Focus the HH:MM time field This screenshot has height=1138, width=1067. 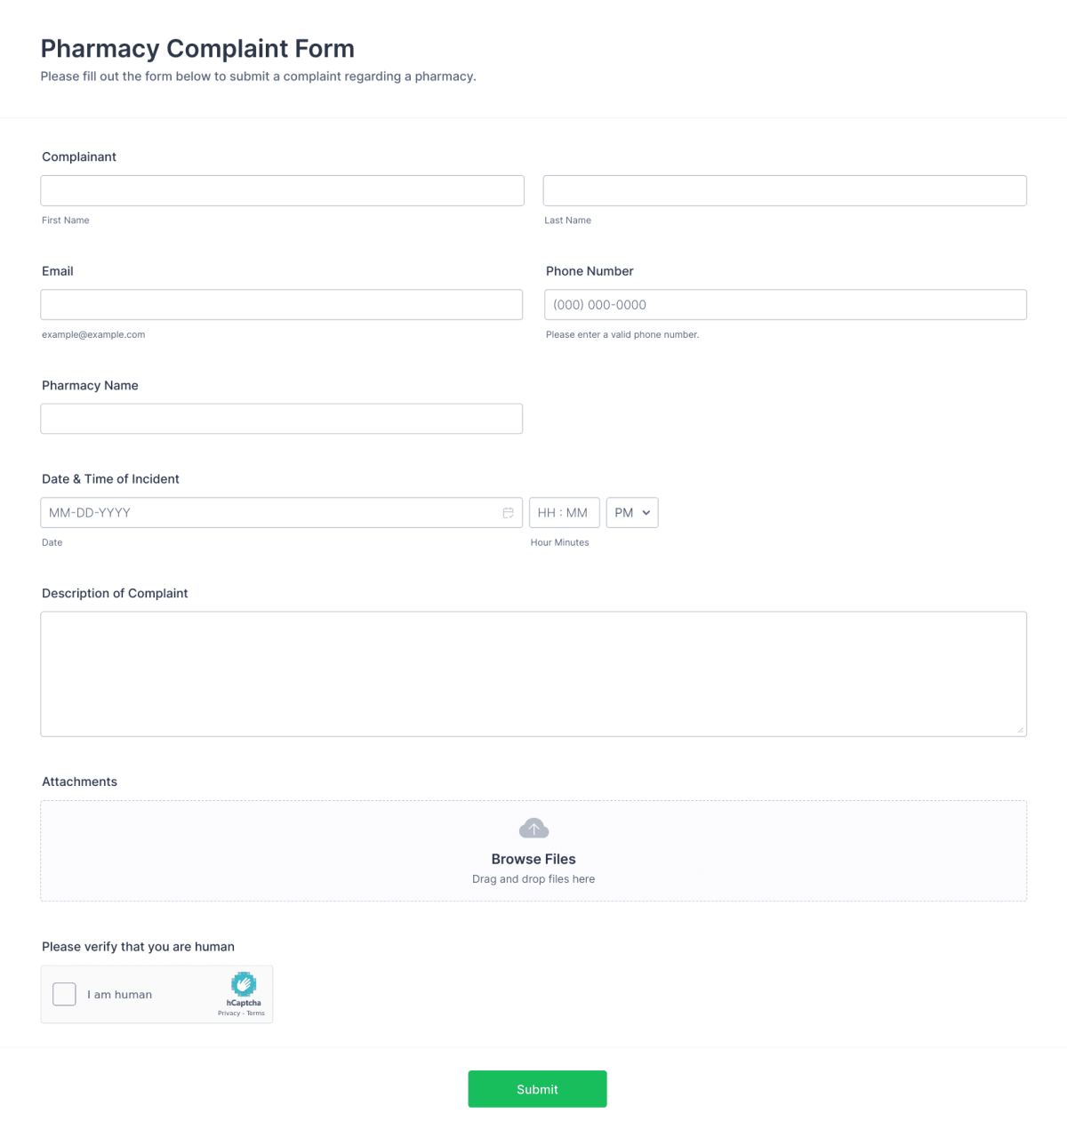point(564,512)
